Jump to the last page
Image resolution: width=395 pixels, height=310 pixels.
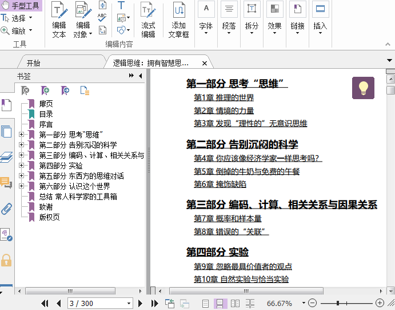point(154,303)
